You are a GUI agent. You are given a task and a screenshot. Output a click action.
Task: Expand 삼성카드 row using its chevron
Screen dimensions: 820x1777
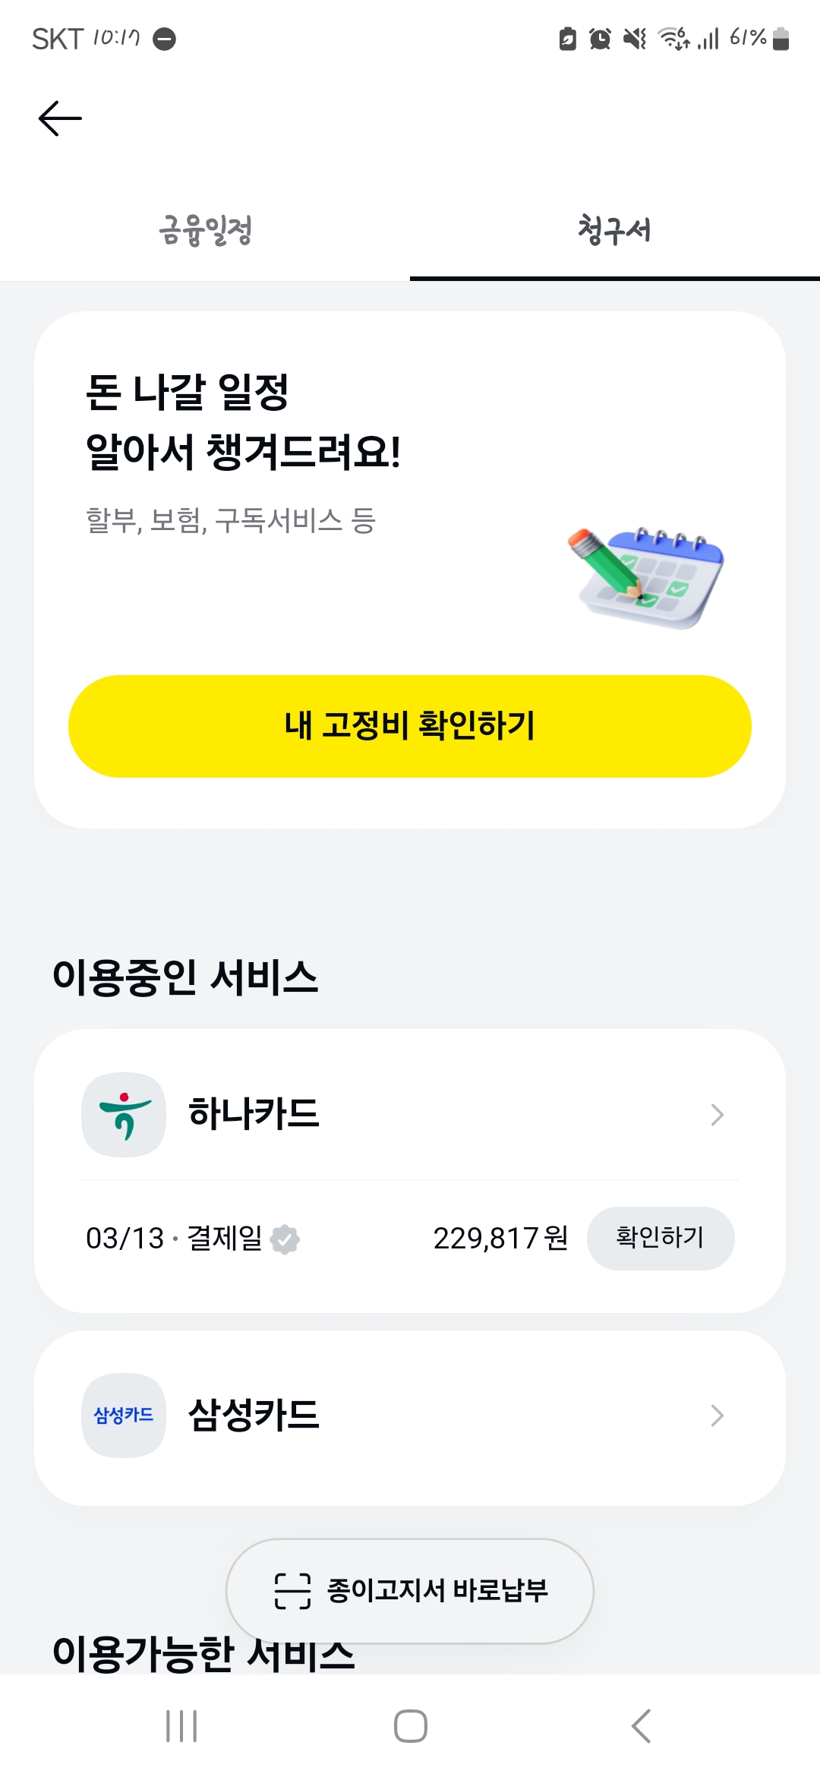(x=717, y=1416)
